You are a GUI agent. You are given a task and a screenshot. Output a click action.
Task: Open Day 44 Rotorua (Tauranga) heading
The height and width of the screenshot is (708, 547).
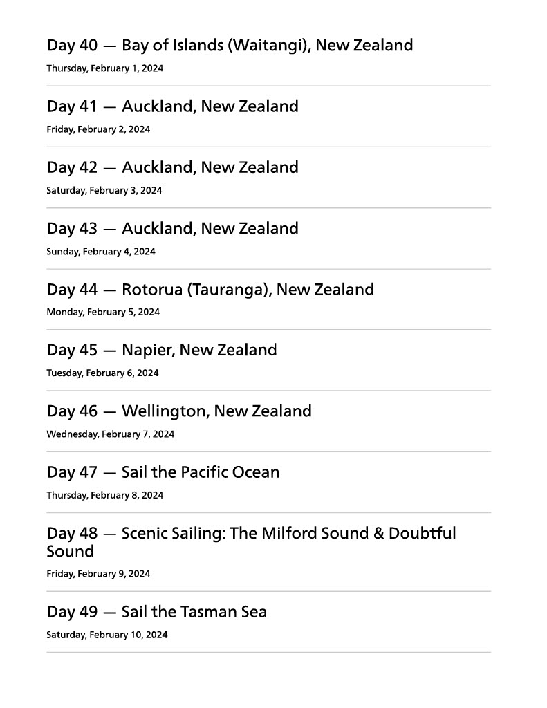click(210, 290)
